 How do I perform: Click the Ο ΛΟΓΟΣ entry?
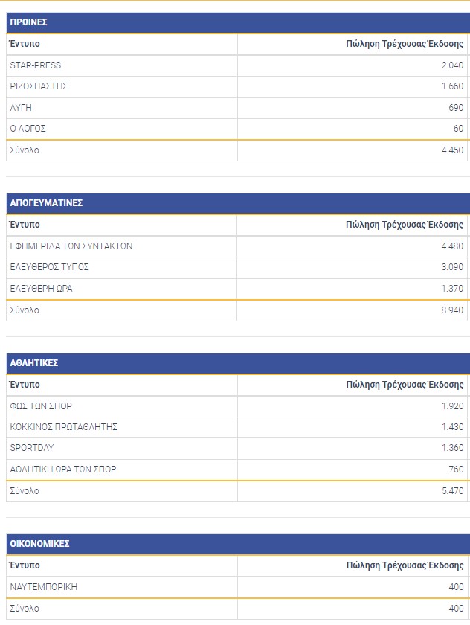click(x=28, y=129)
